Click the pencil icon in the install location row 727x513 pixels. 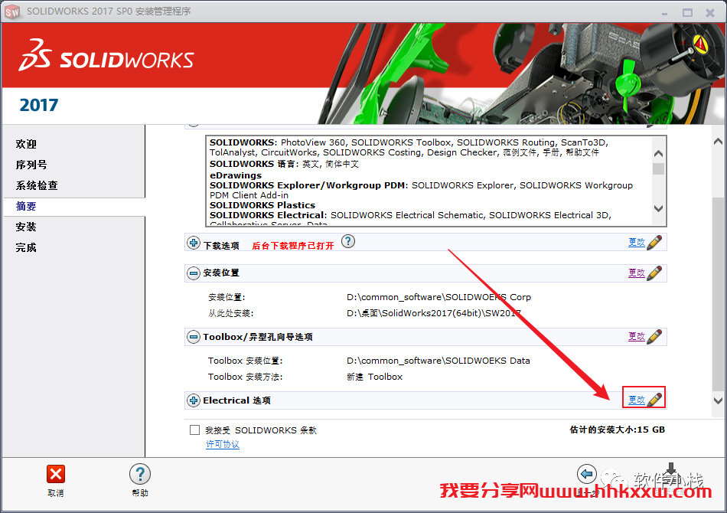[x=654, y=273]
